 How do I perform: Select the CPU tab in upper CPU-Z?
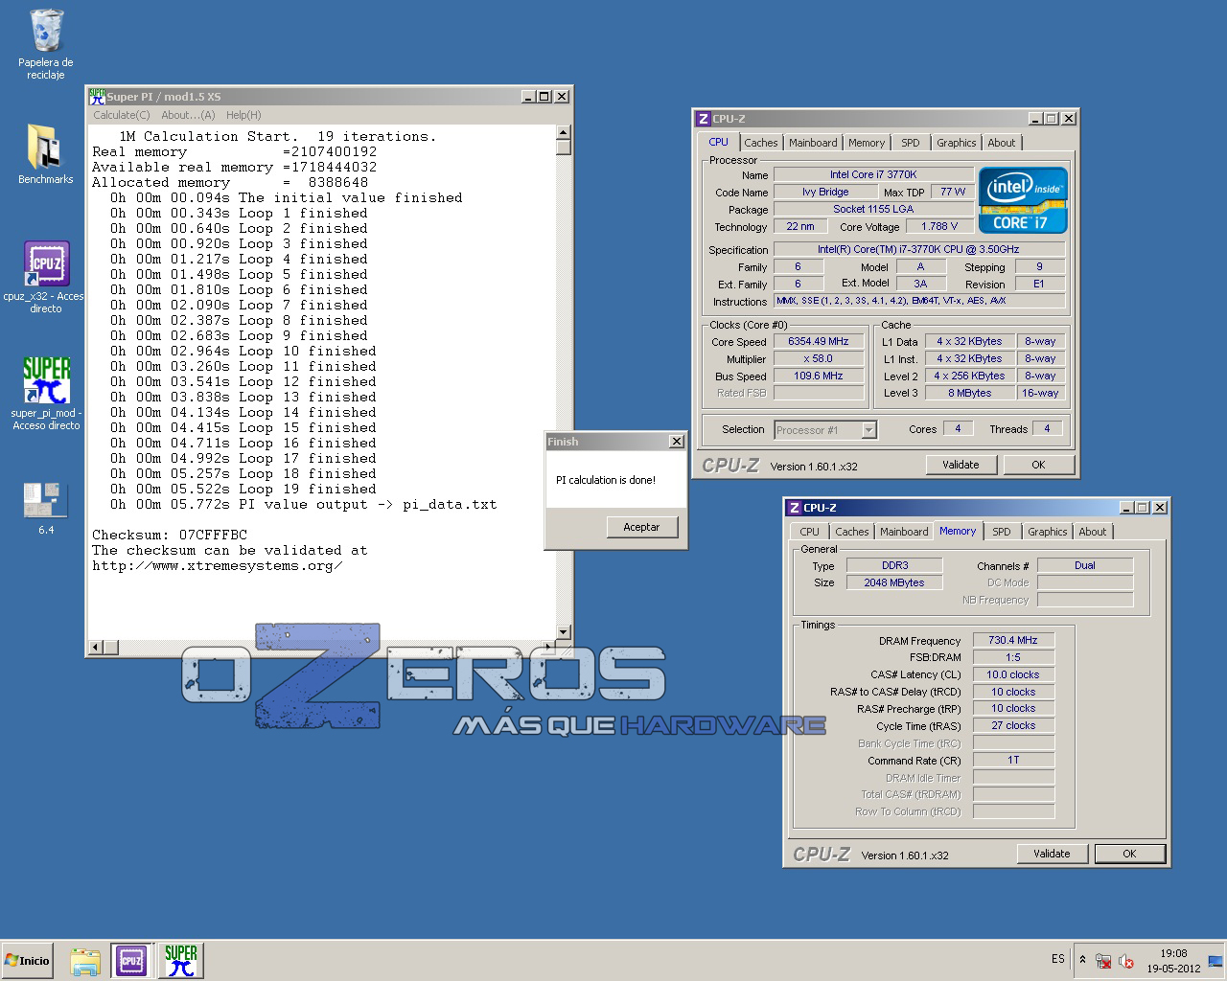click(718, 142)
